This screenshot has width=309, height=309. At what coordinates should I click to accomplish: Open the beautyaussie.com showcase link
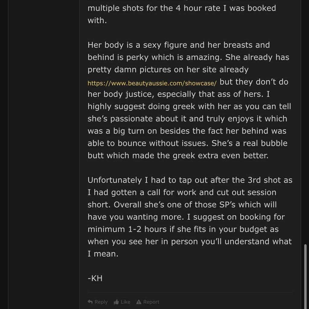[152, 83]
